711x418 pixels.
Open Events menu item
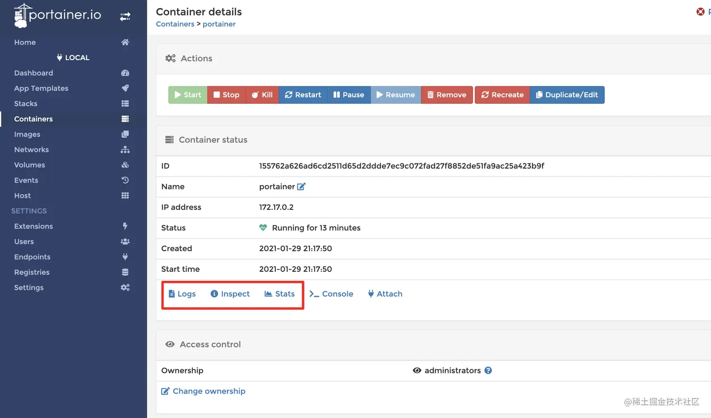coord(26,180)
